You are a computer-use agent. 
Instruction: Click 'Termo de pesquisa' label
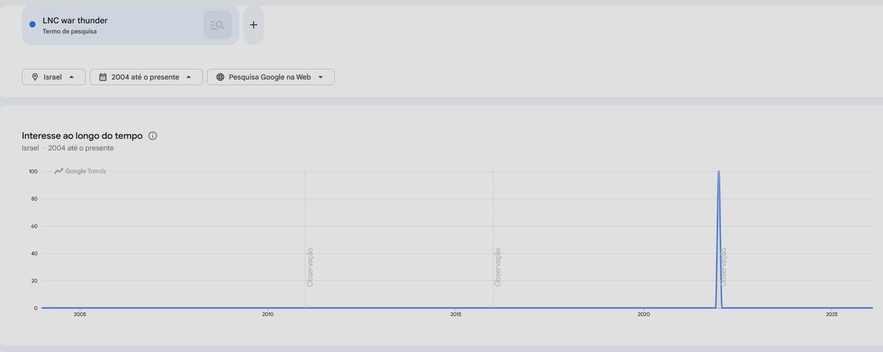(70, 32)
